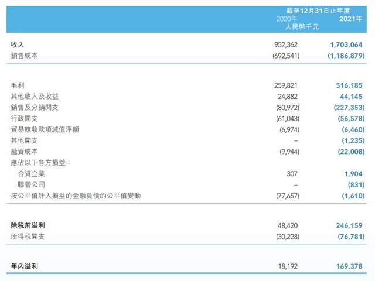
Task: Click the 年內溢利 row label
Action: click(x=25, y=266)
